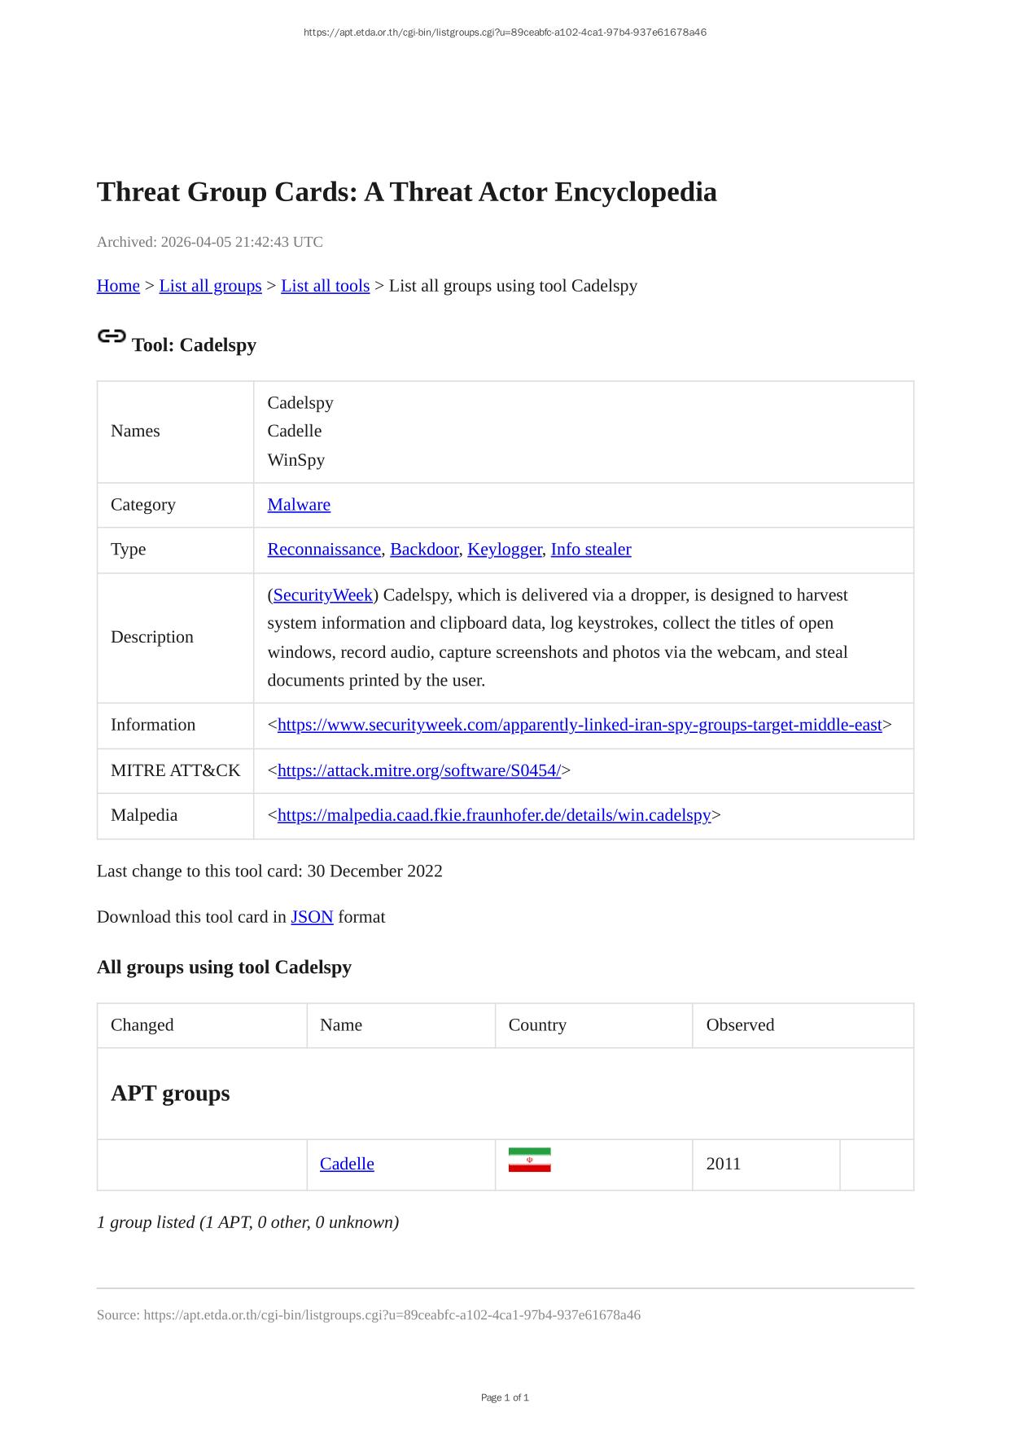Click the Backdoor type link
The width and height of the screenshot is (1011, 1430).
click(x=424, y=550)
